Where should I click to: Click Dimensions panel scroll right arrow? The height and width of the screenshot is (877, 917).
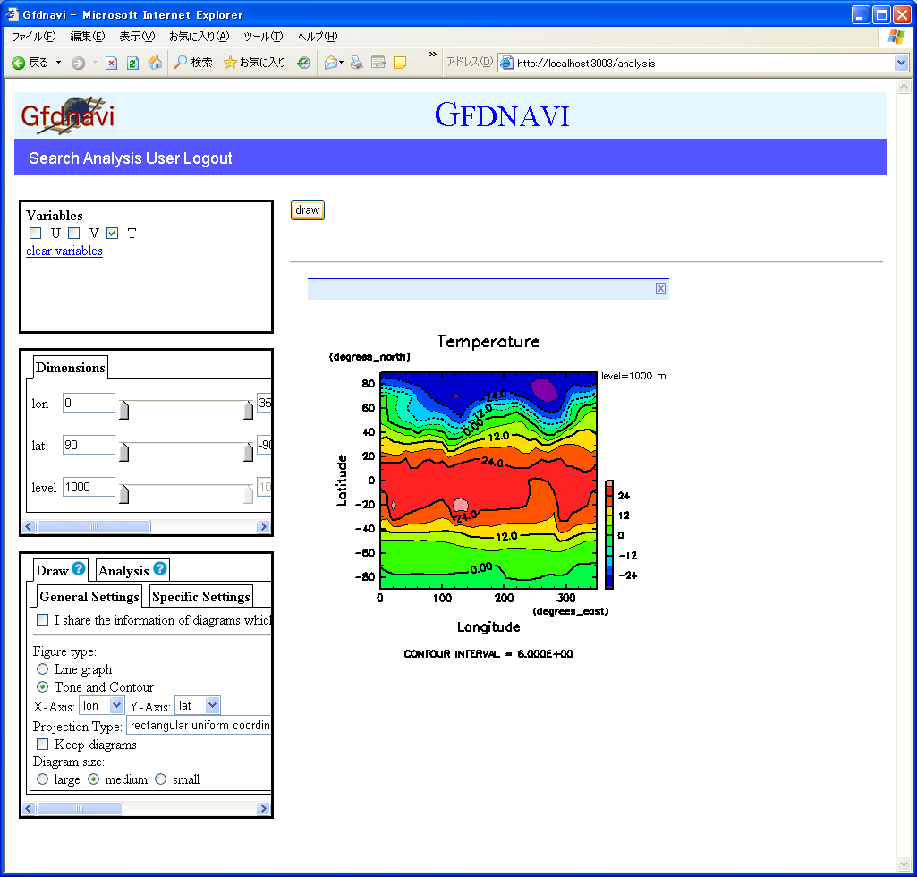pos(263,526)
